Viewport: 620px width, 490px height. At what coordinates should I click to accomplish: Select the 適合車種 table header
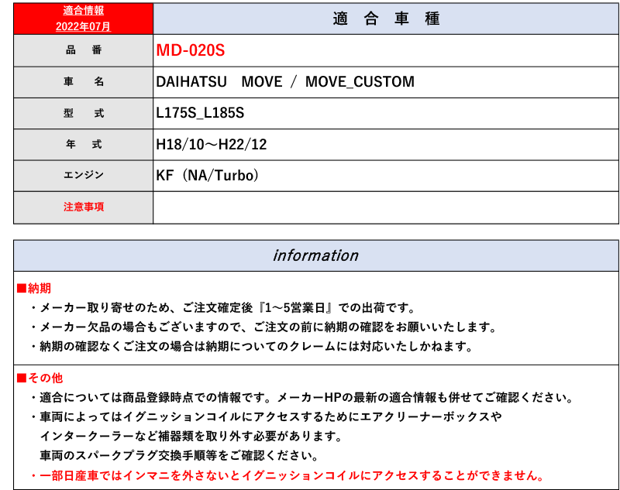click(x=386, y=19)
